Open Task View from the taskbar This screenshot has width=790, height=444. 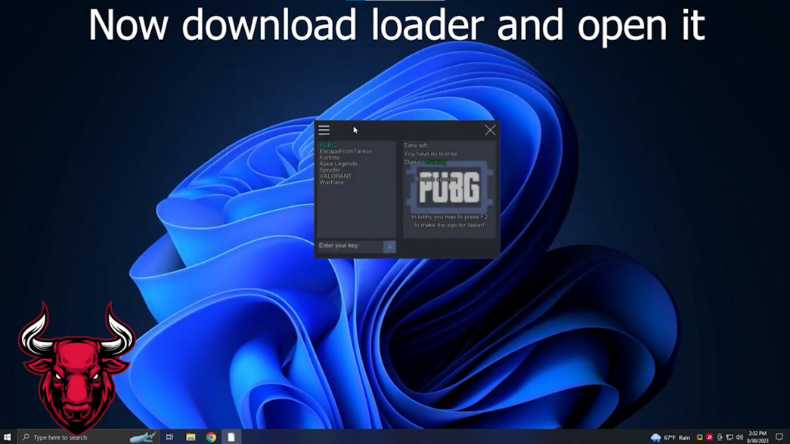(x=169, y=437)
